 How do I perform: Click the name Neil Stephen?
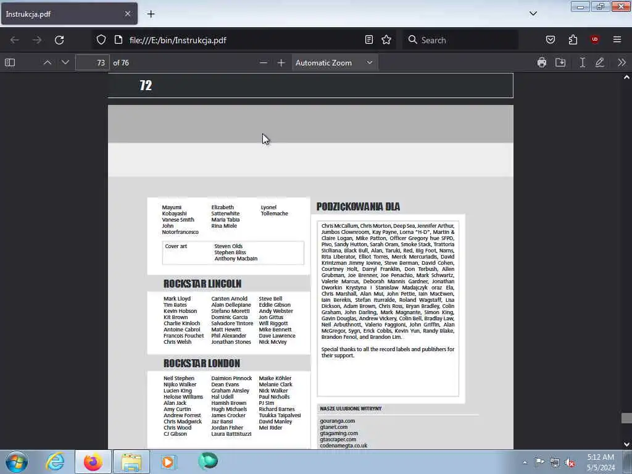pos(179,378)
